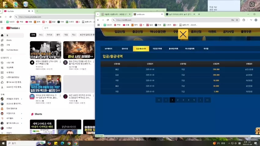This screenshot has width=260, height=146.
Task: Mute the YouTube tab speaker icon
Action: coord(29,11)
